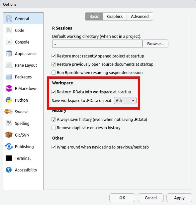Click "Always save history (even when not saving .RData)" text
The height and width of the screenshot is (205, 196).
point(102,120)
